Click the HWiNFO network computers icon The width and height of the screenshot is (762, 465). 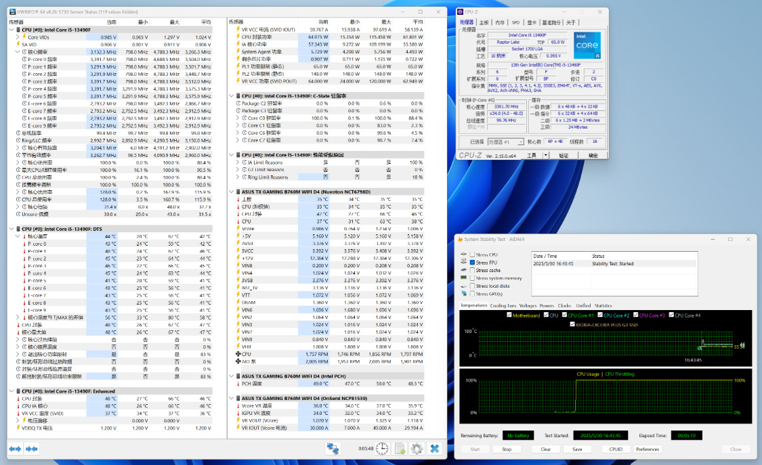tap(333, 448)
